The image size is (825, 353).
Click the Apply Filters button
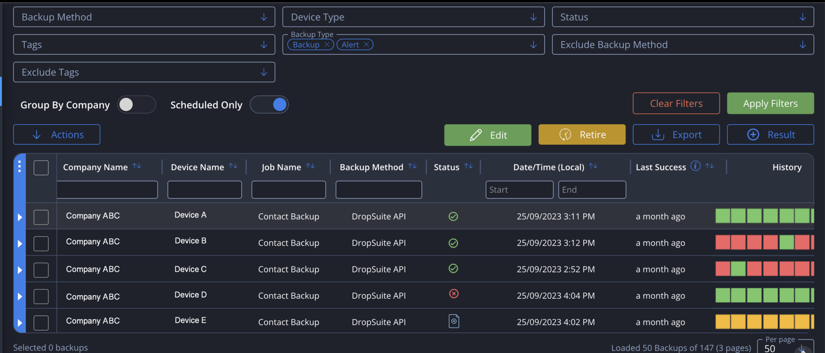770,104
